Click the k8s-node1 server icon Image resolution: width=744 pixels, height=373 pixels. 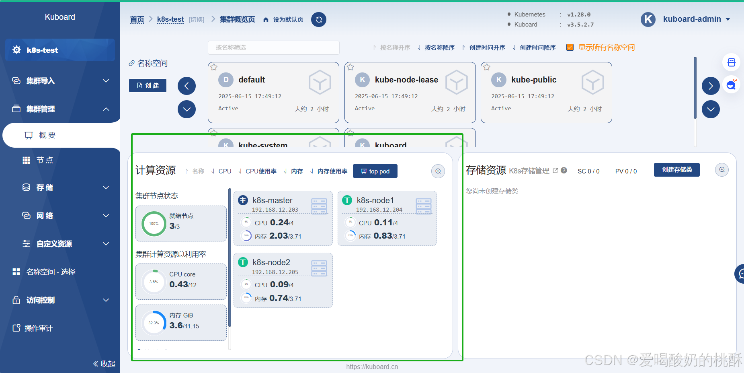point(423,206)
